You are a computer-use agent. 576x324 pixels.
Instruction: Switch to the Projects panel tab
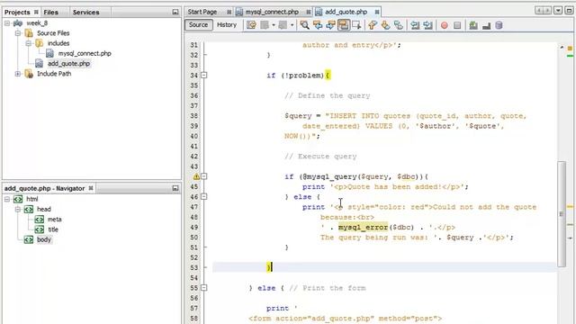[x=17, y=12]
